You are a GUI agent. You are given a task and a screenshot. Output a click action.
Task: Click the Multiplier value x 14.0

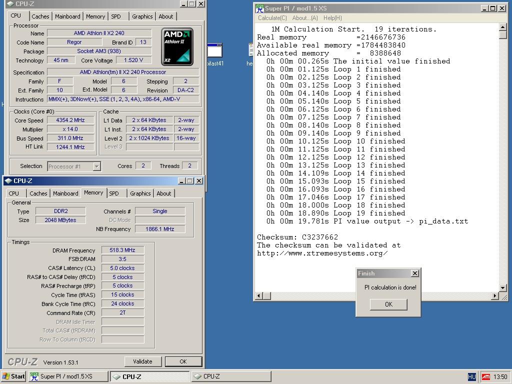[70, 129]
